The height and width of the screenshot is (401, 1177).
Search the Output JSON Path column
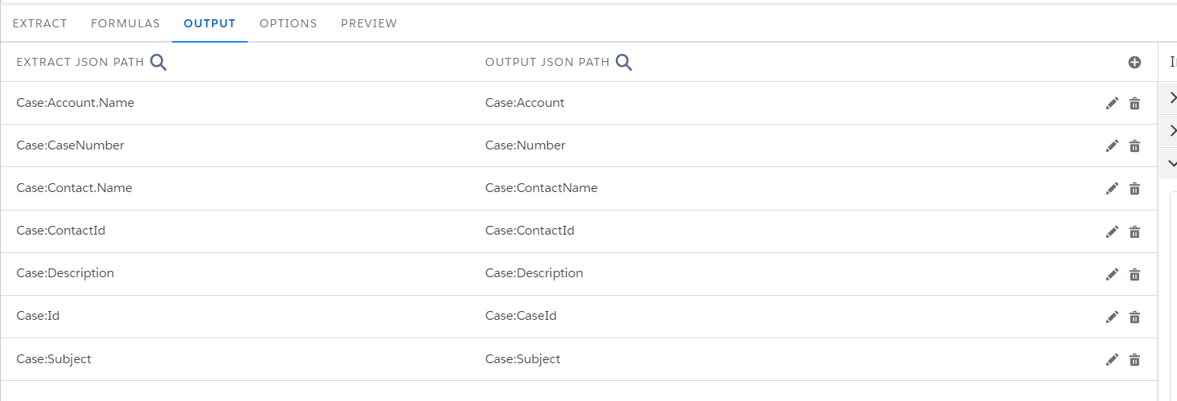[x=624, y=63]
